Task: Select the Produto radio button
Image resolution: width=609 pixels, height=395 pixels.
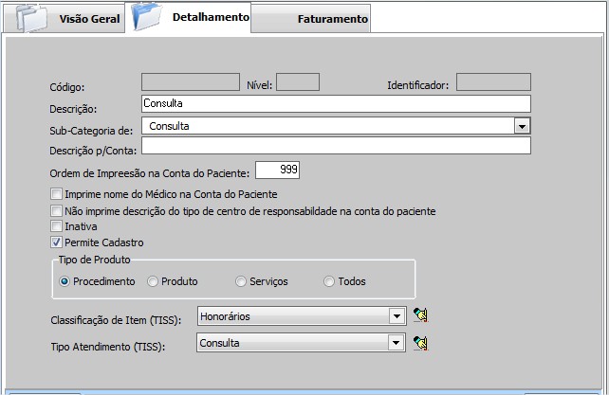Action: pyautogui.click(x=153, y=281)
